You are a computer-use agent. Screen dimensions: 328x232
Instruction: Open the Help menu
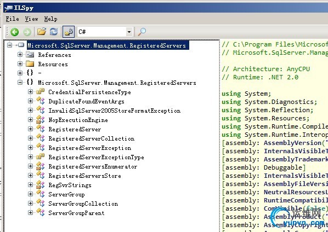[x=50, y=19]
